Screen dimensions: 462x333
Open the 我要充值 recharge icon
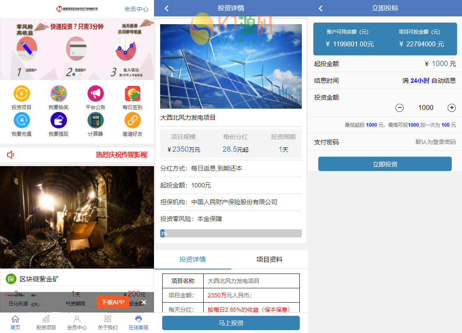pos(21,120)
